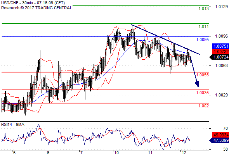Click date marker 12 on time axis

[184, 153]
